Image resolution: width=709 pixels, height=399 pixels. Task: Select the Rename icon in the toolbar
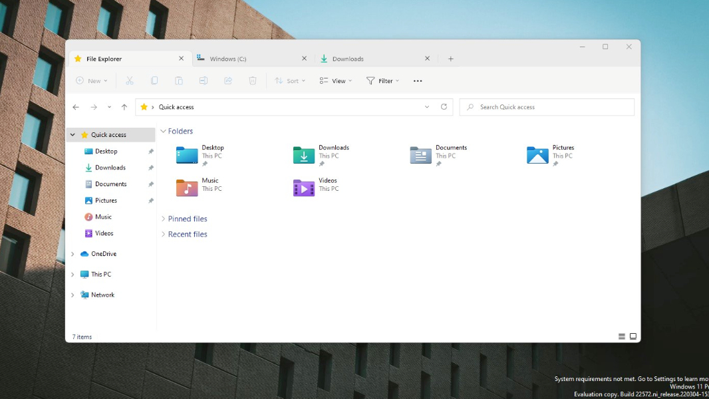203,80
